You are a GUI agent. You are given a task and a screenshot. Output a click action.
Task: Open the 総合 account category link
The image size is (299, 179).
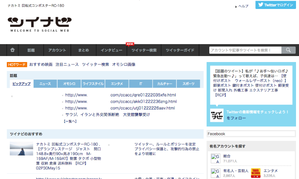[x=227, y=156]
